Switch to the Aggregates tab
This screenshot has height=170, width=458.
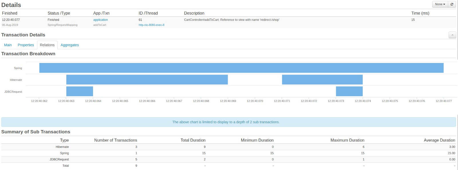click(x=70, y=45)
